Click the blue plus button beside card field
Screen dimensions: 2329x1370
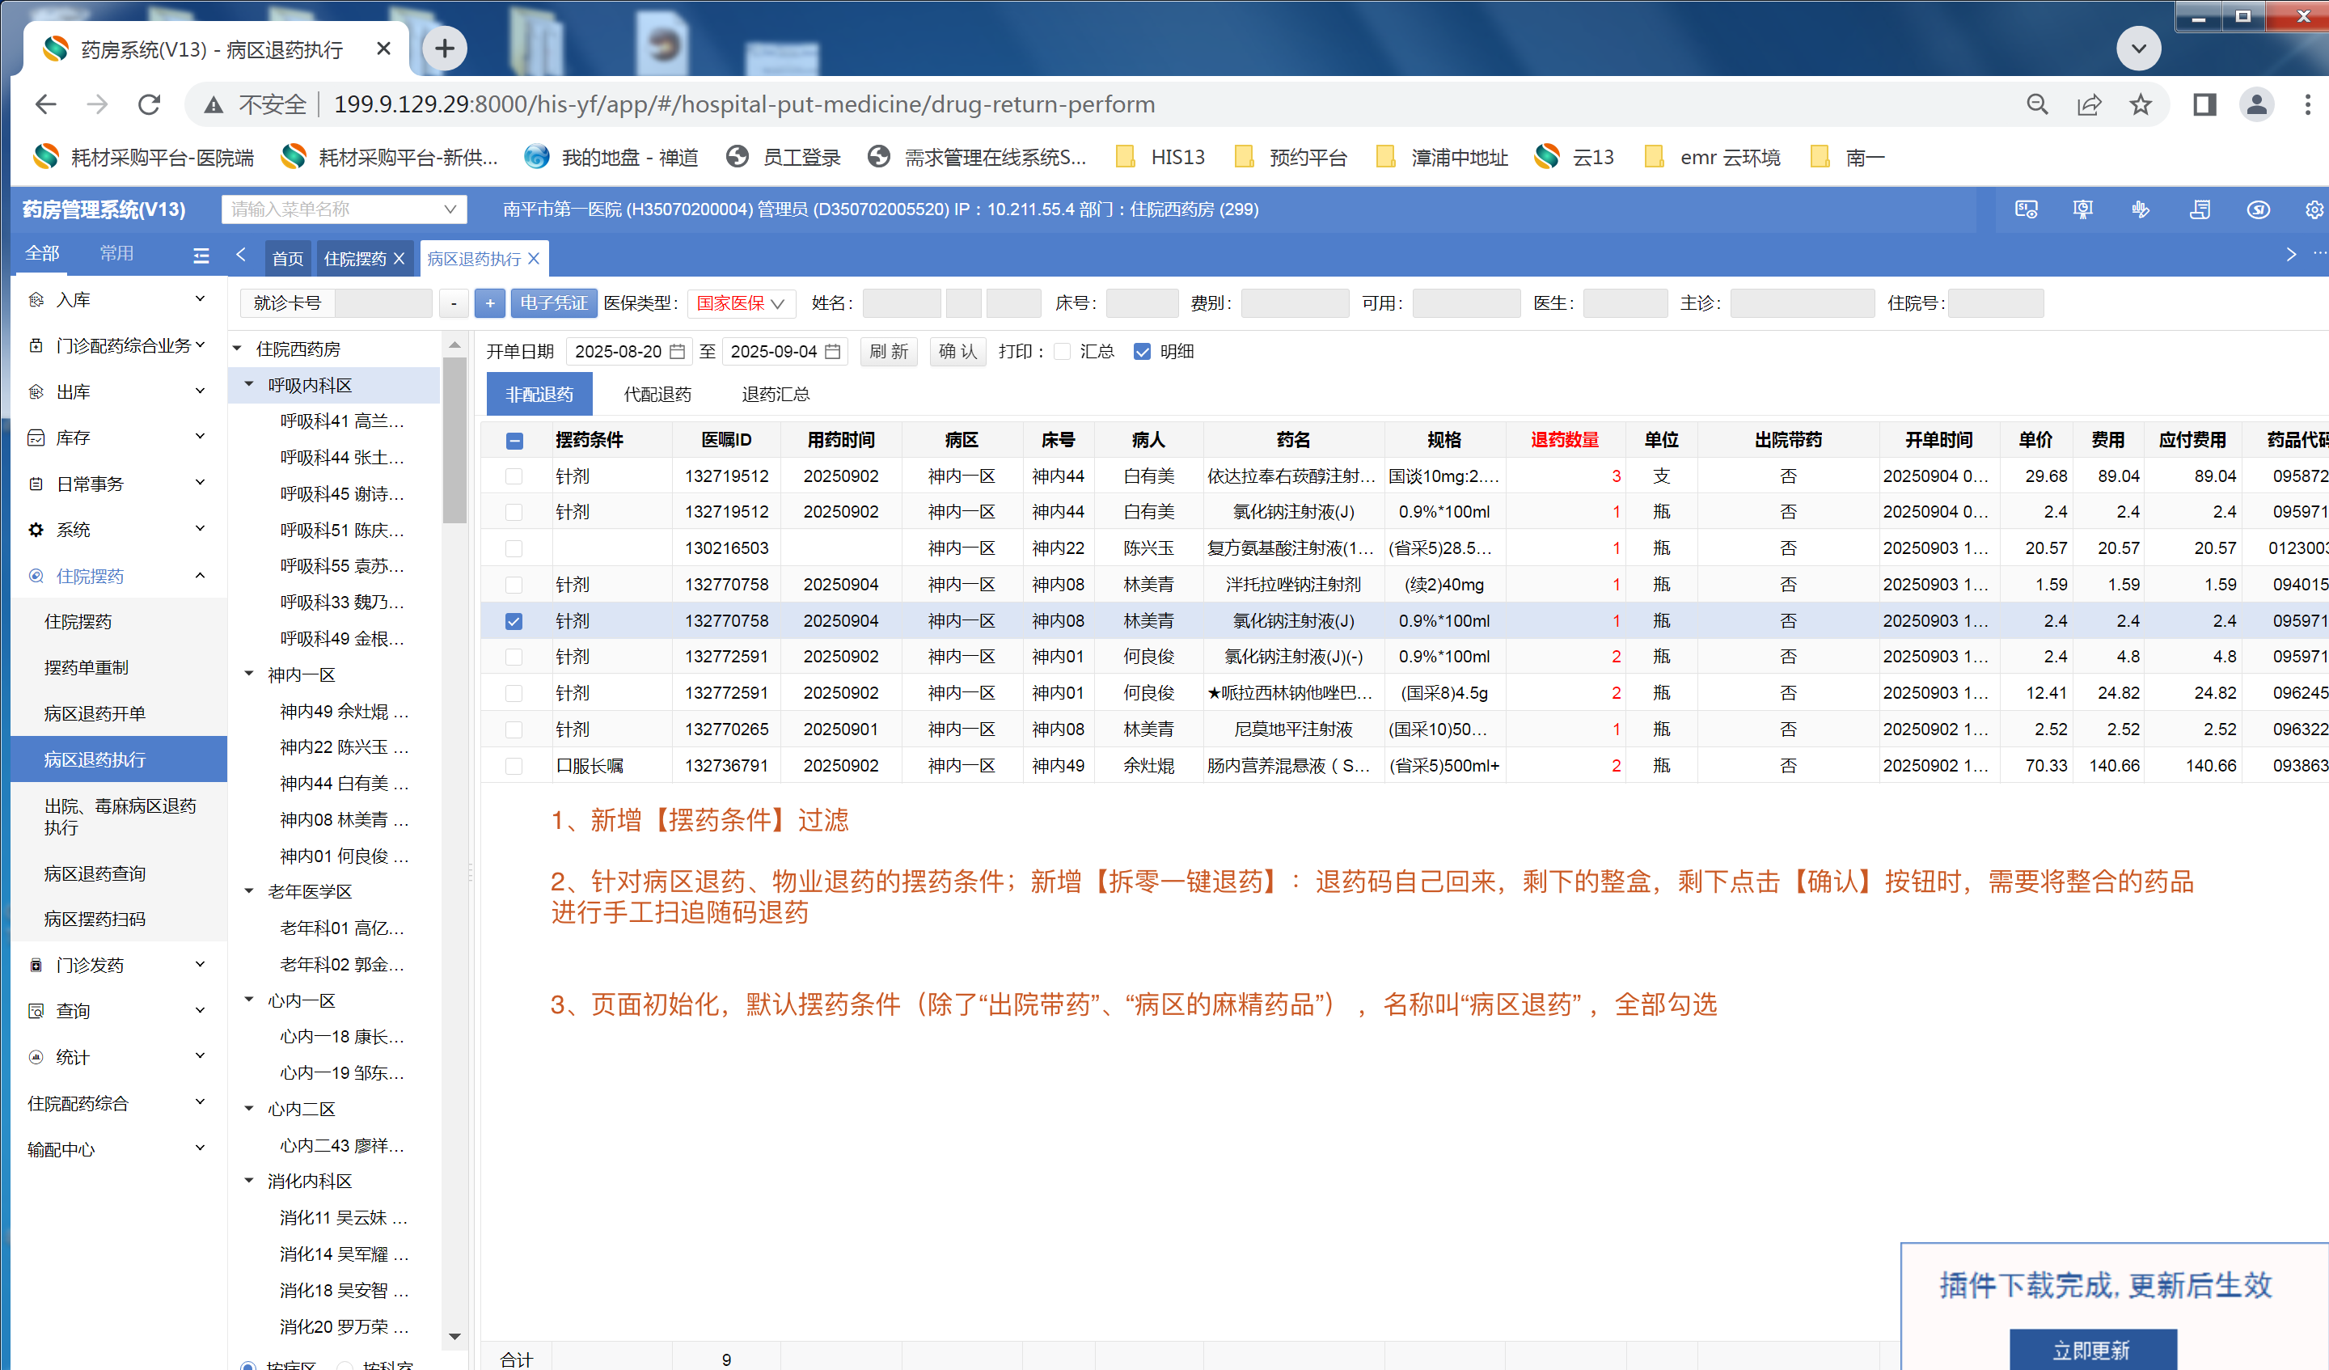tap(490, 303)
